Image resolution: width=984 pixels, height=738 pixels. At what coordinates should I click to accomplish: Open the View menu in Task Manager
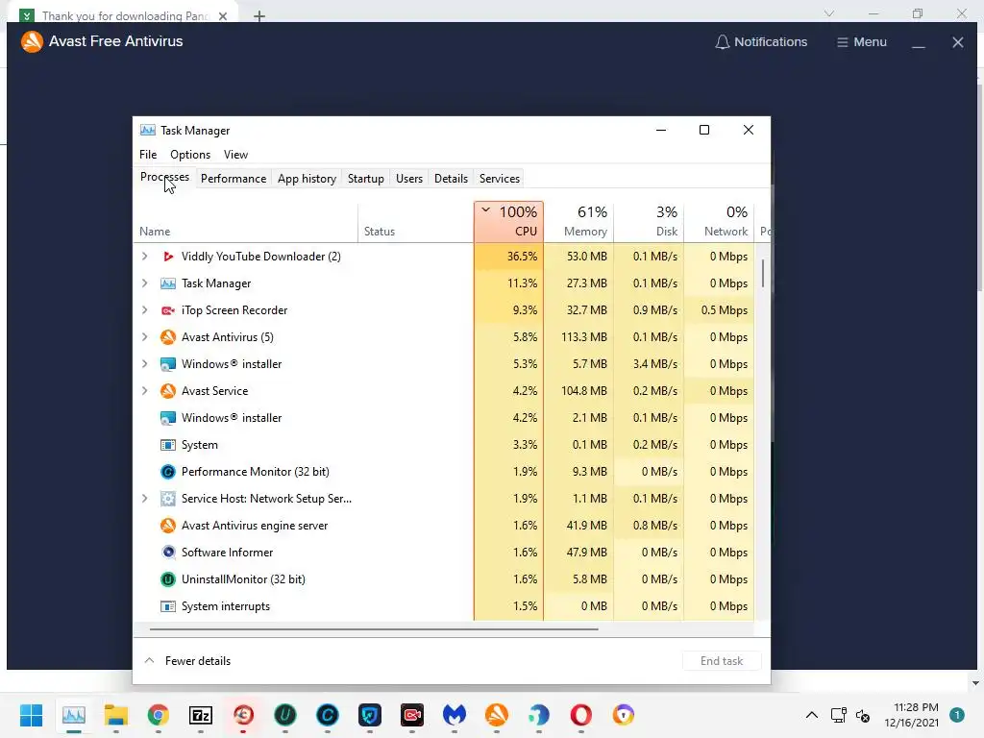click(236, 155)
